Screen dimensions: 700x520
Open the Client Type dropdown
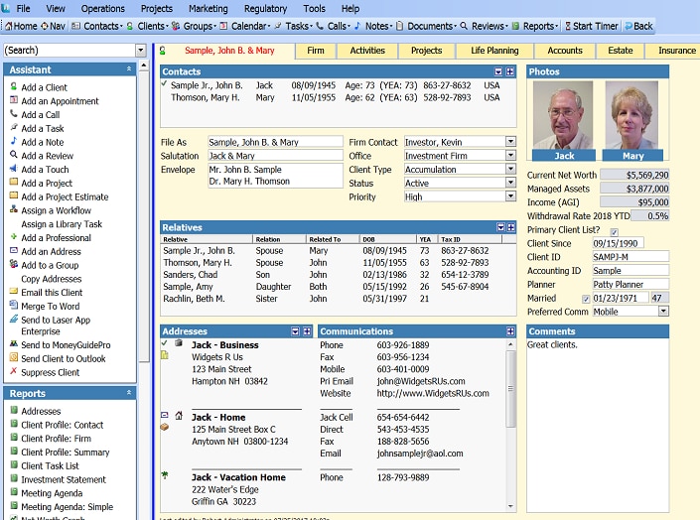[510, 169]
